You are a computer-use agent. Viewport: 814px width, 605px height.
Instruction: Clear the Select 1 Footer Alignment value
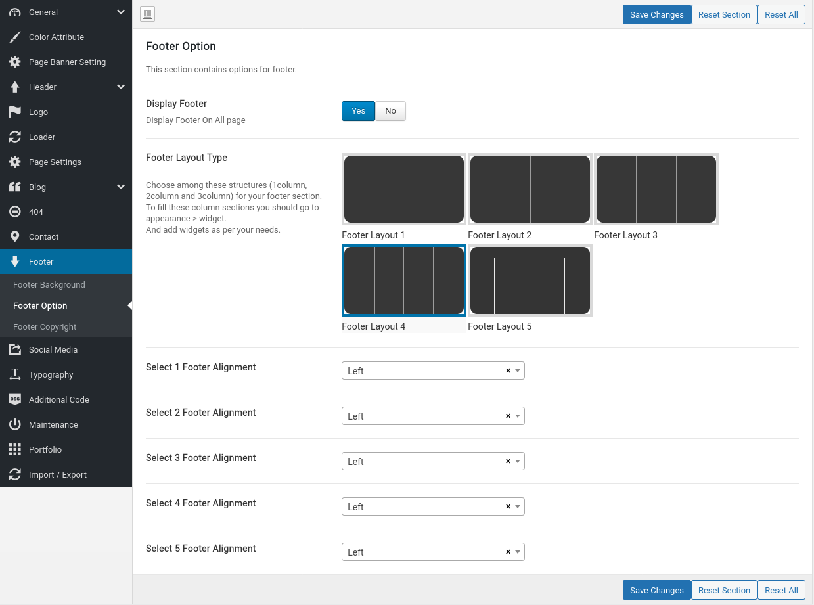[x=508, y=370]
